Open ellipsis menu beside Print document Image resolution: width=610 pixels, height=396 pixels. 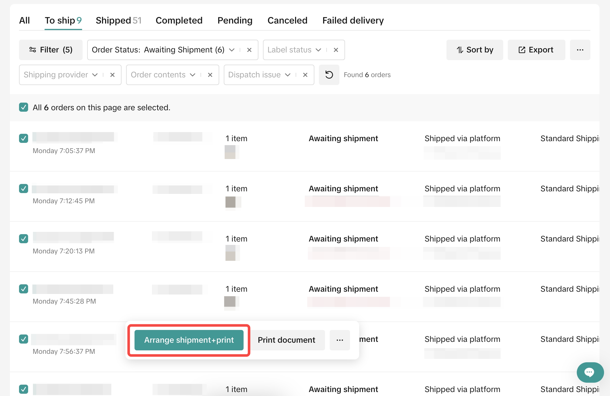340,340
